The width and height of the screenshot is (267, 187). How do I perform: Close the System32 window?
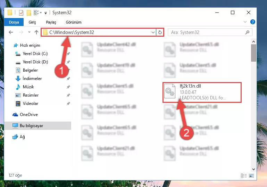(x=249, y=12)
